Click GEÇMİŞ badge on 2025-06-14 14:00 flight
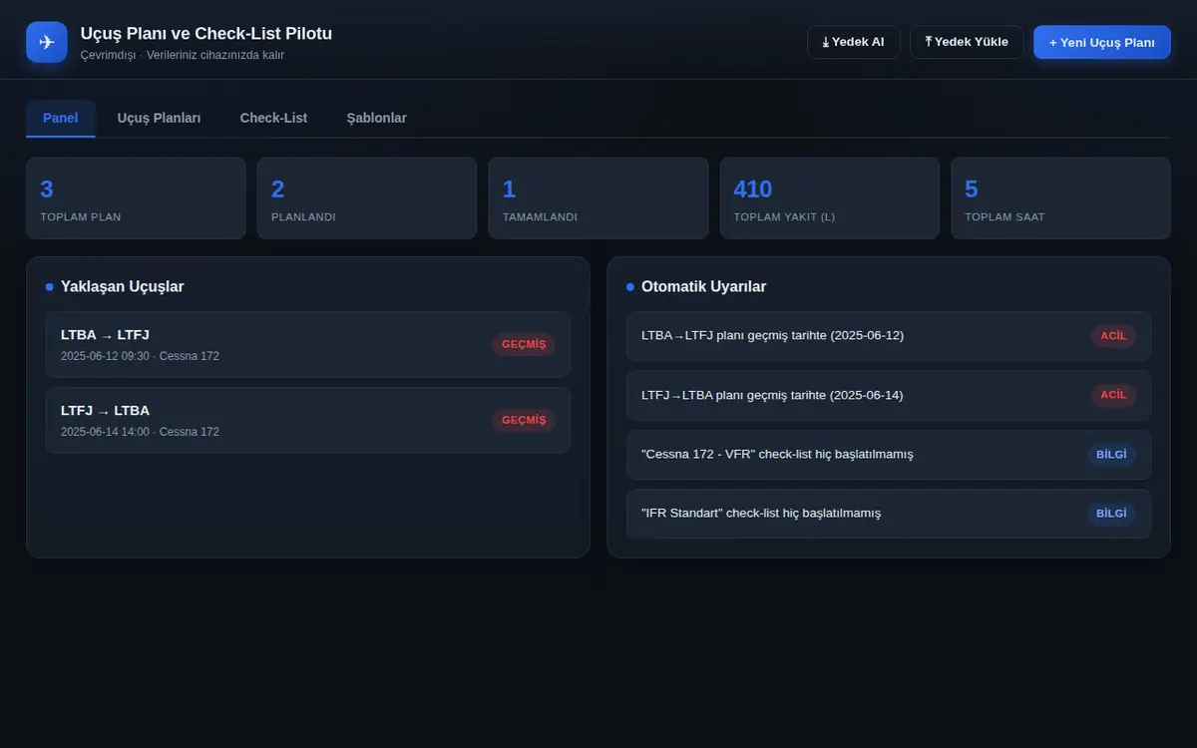Screen dimensions: 1197x748 pyautogui.click(x=524, y=420)
